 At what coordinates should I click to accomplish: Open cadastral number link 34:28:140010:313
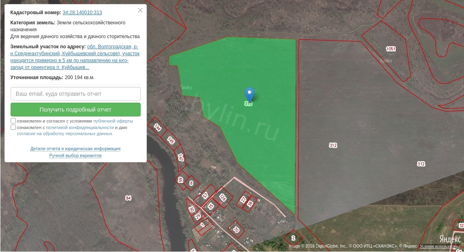[82, 13]
